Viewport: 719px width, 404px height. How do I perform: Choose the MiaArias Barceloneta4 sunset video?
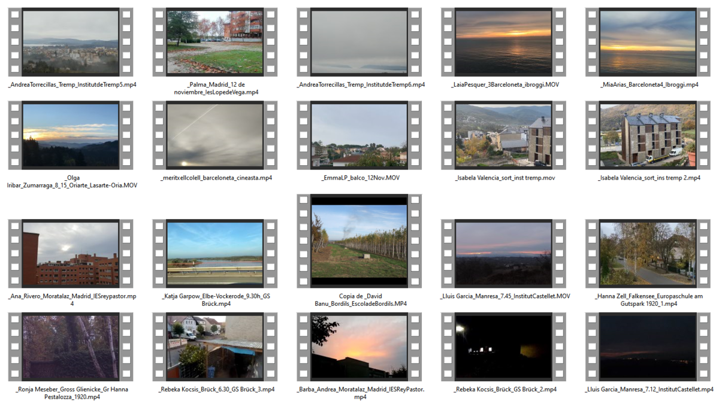648,42
